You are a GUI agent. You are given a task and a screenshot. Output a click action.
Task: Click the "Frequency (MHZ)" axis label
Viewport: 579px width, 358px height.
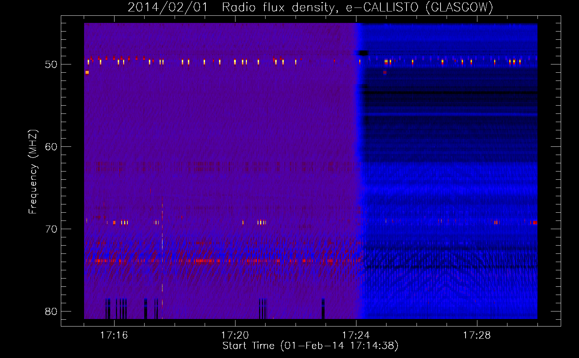(x=33, y=172)
